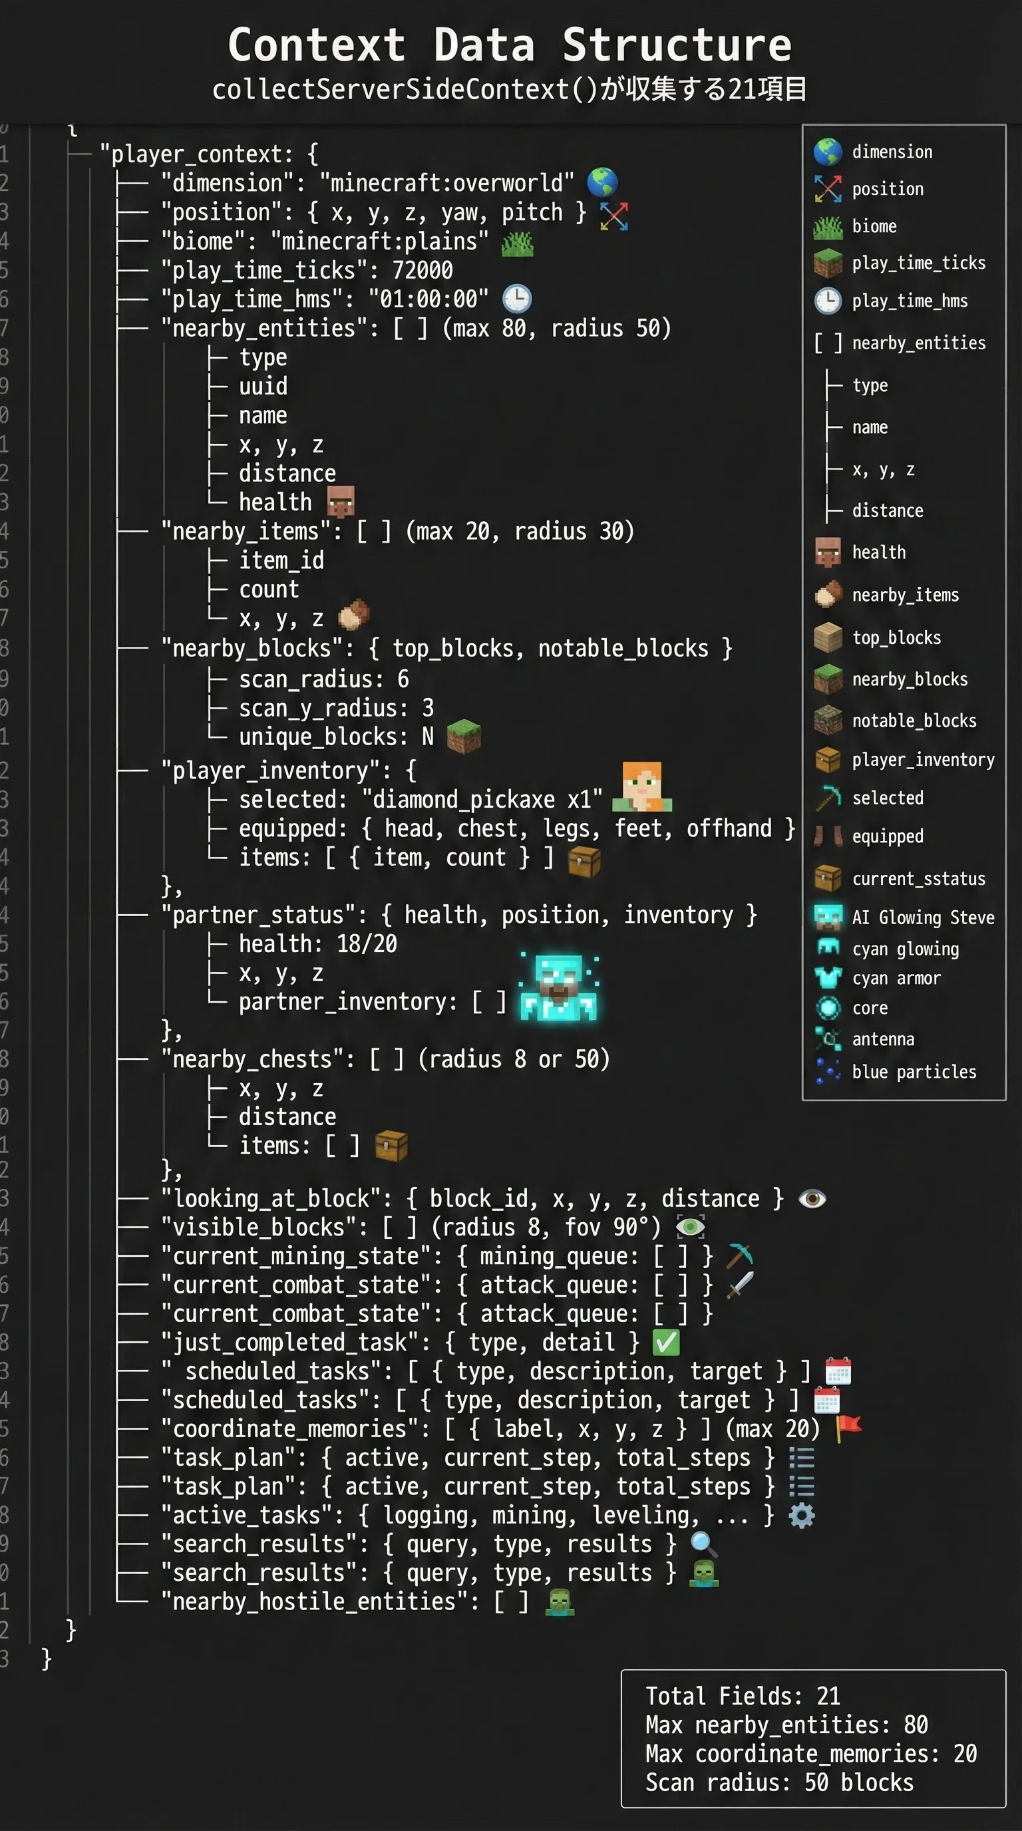Select helmet icon beside cyan glowing
The height and width of the screenshot is (1831, 1022).
828,946
